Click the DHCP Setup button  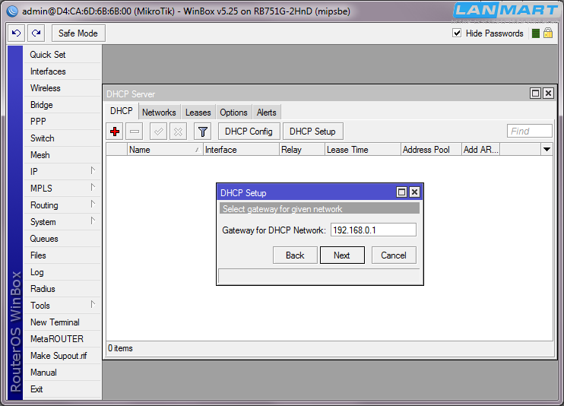point(313,132)
